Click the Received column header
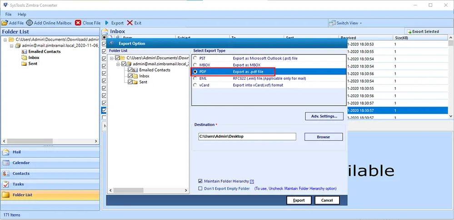454x220 pixels. coord(366,38)
